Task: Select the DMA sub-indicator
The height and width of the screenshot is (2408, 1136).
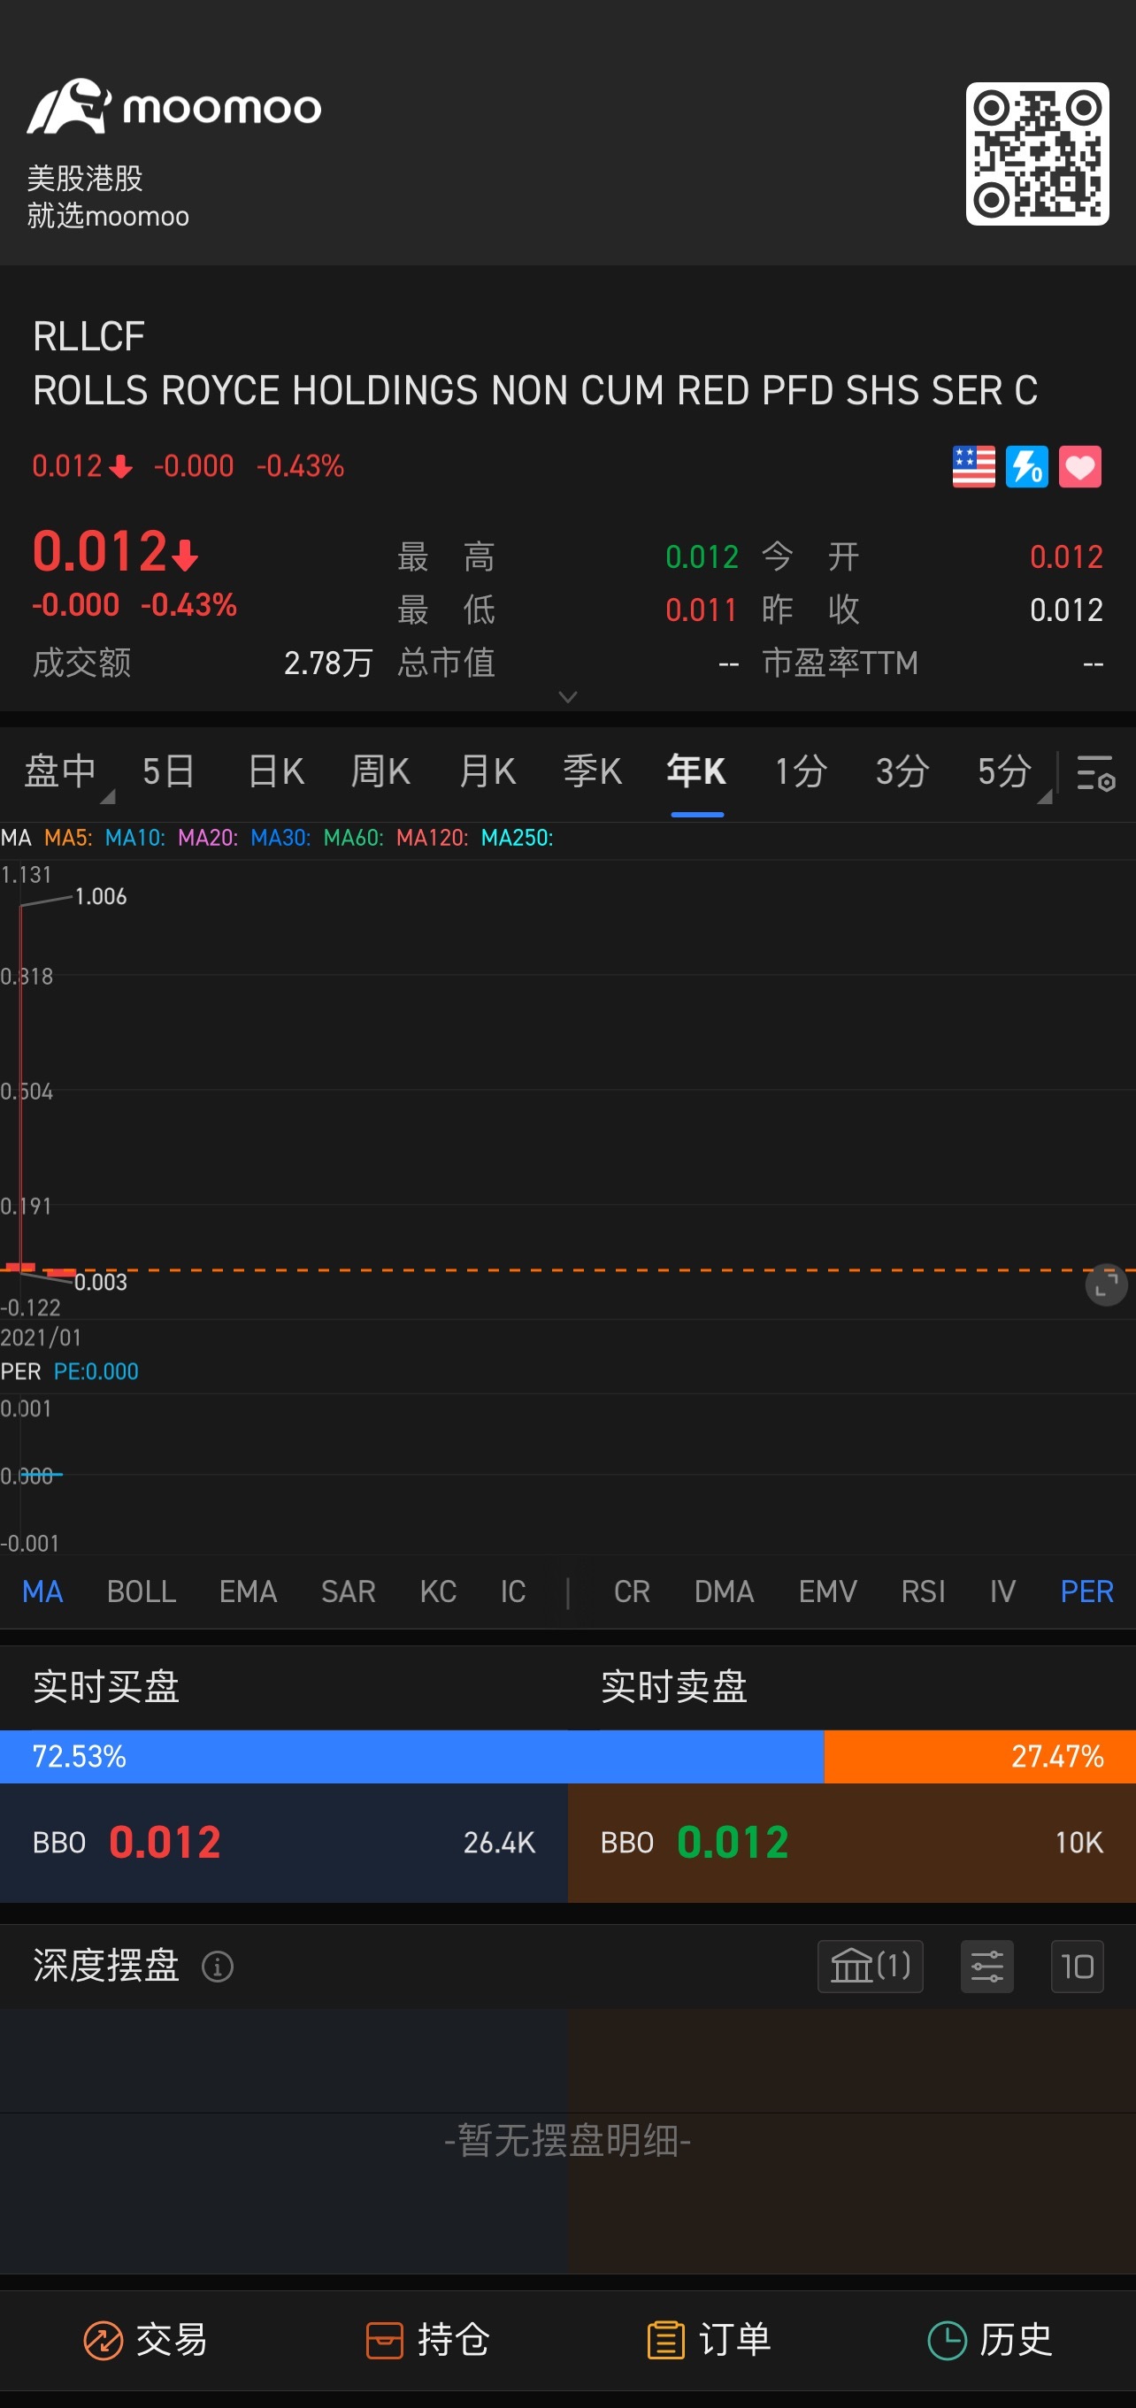Action: [x=724, y=1591]
